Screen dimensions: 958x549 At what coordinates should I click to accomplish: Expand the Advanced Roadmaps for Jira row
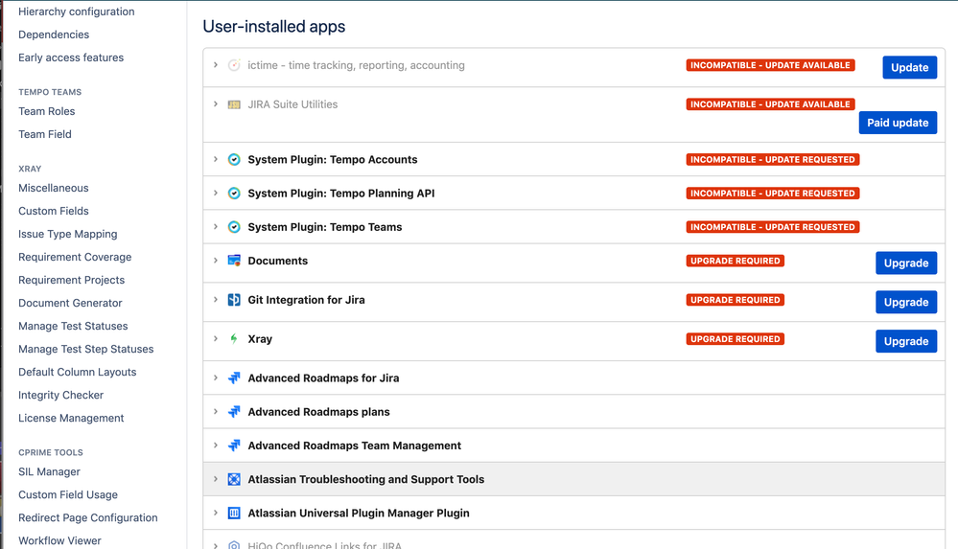point(216,377)
